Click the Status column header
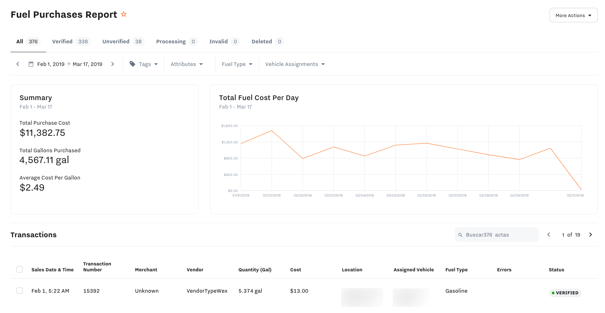605x313 pixels. coord(556,270)
